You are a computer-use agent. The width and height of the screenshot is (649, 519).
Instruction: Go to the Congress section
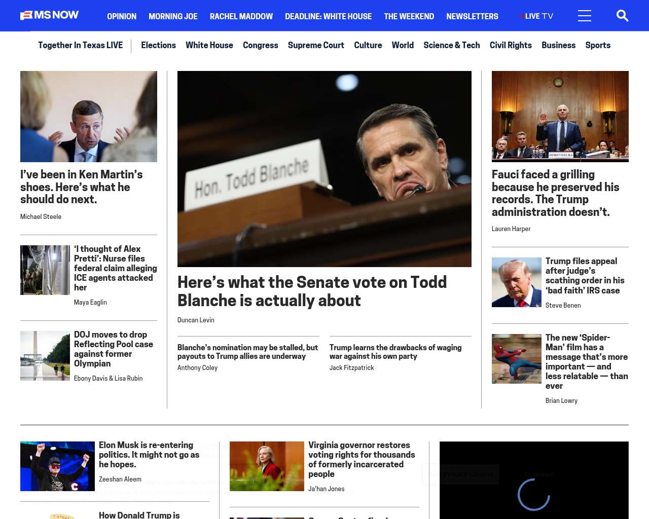point(261,45)
